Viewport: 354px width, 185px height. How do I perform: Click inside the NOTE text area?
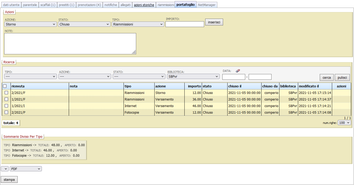(x=70, y=44)
